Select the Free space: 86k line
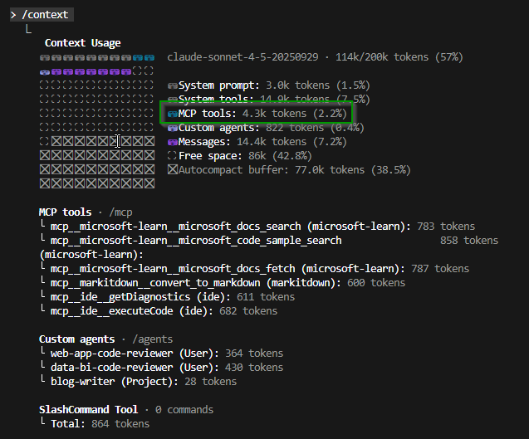Viewport: 529px width, 439px height. [x=239, y=156]
